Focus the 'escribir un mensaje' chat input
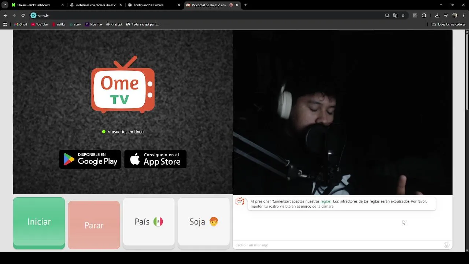Image resolution: width=469 pixels, height=264 pixels. [x=337, y=245]
